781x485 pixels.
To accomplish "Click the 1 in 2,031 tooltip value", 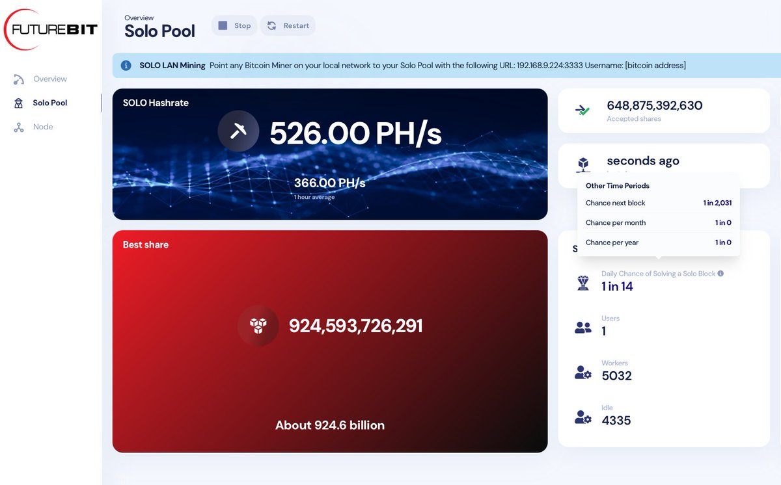I will point(717,203).
